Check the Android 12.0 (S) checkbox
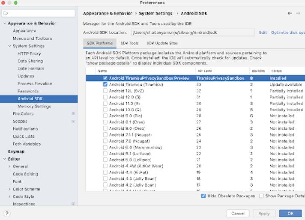305x220 pixels. pos(105,97)
